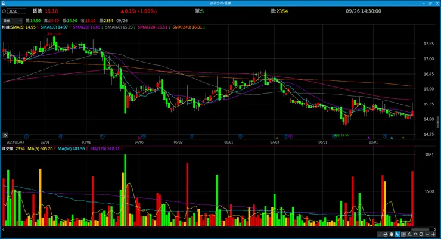Screen dimensions: 441x239
Task: Click the stock code field 3050
Action: click(16, 11)
